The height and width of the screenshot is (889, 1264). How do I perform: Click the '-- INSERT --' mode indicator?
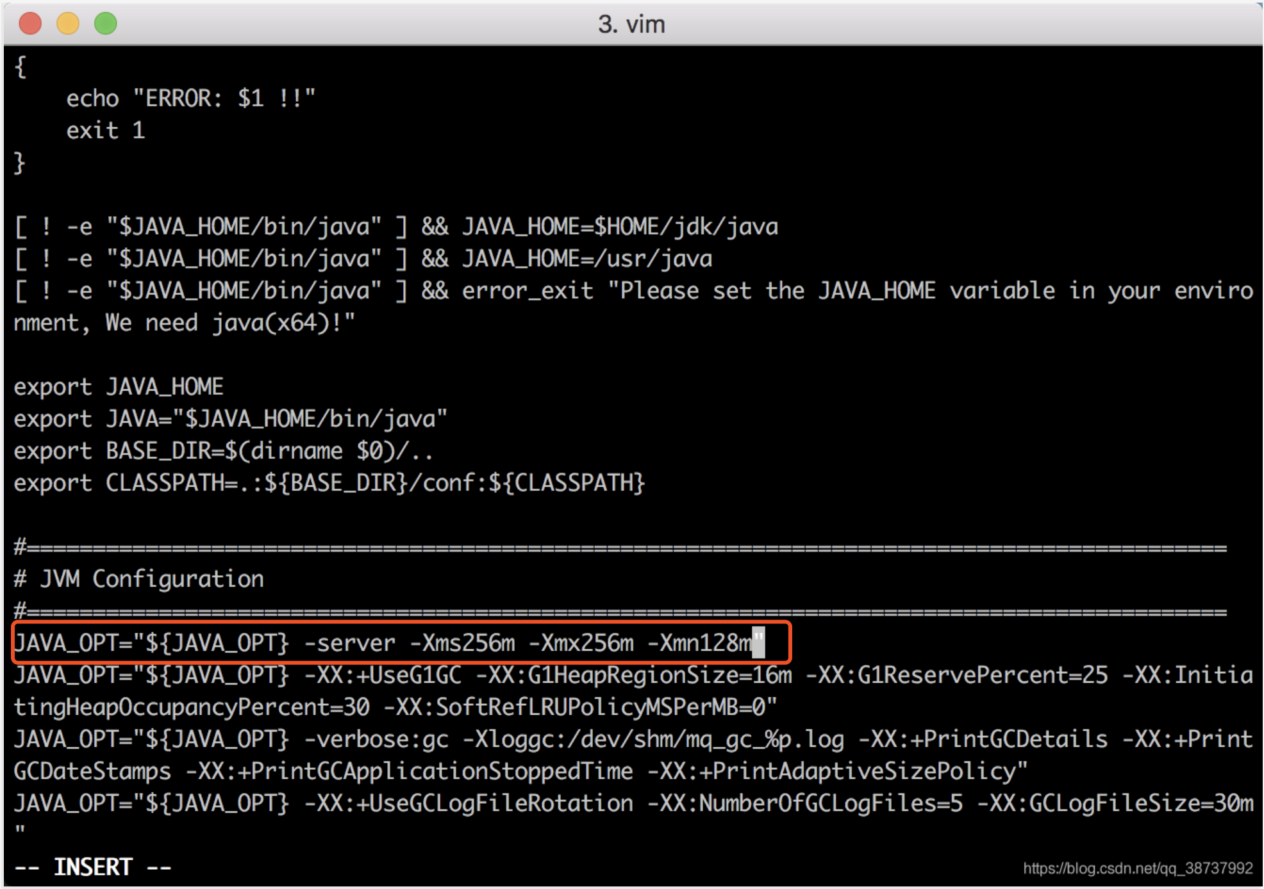[93, 867]
